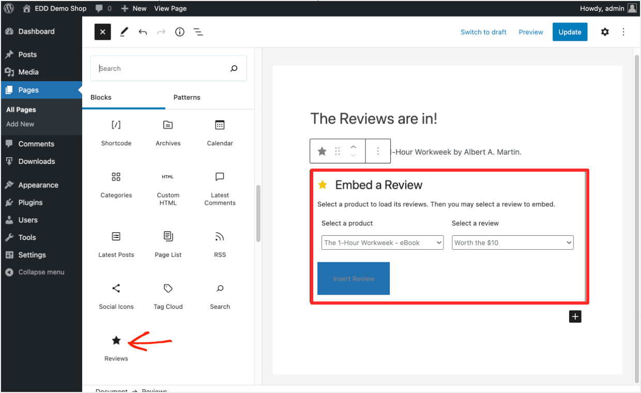Switch to the Patterns tab
The width and height of the screenshot is (641, 393).
187,97
